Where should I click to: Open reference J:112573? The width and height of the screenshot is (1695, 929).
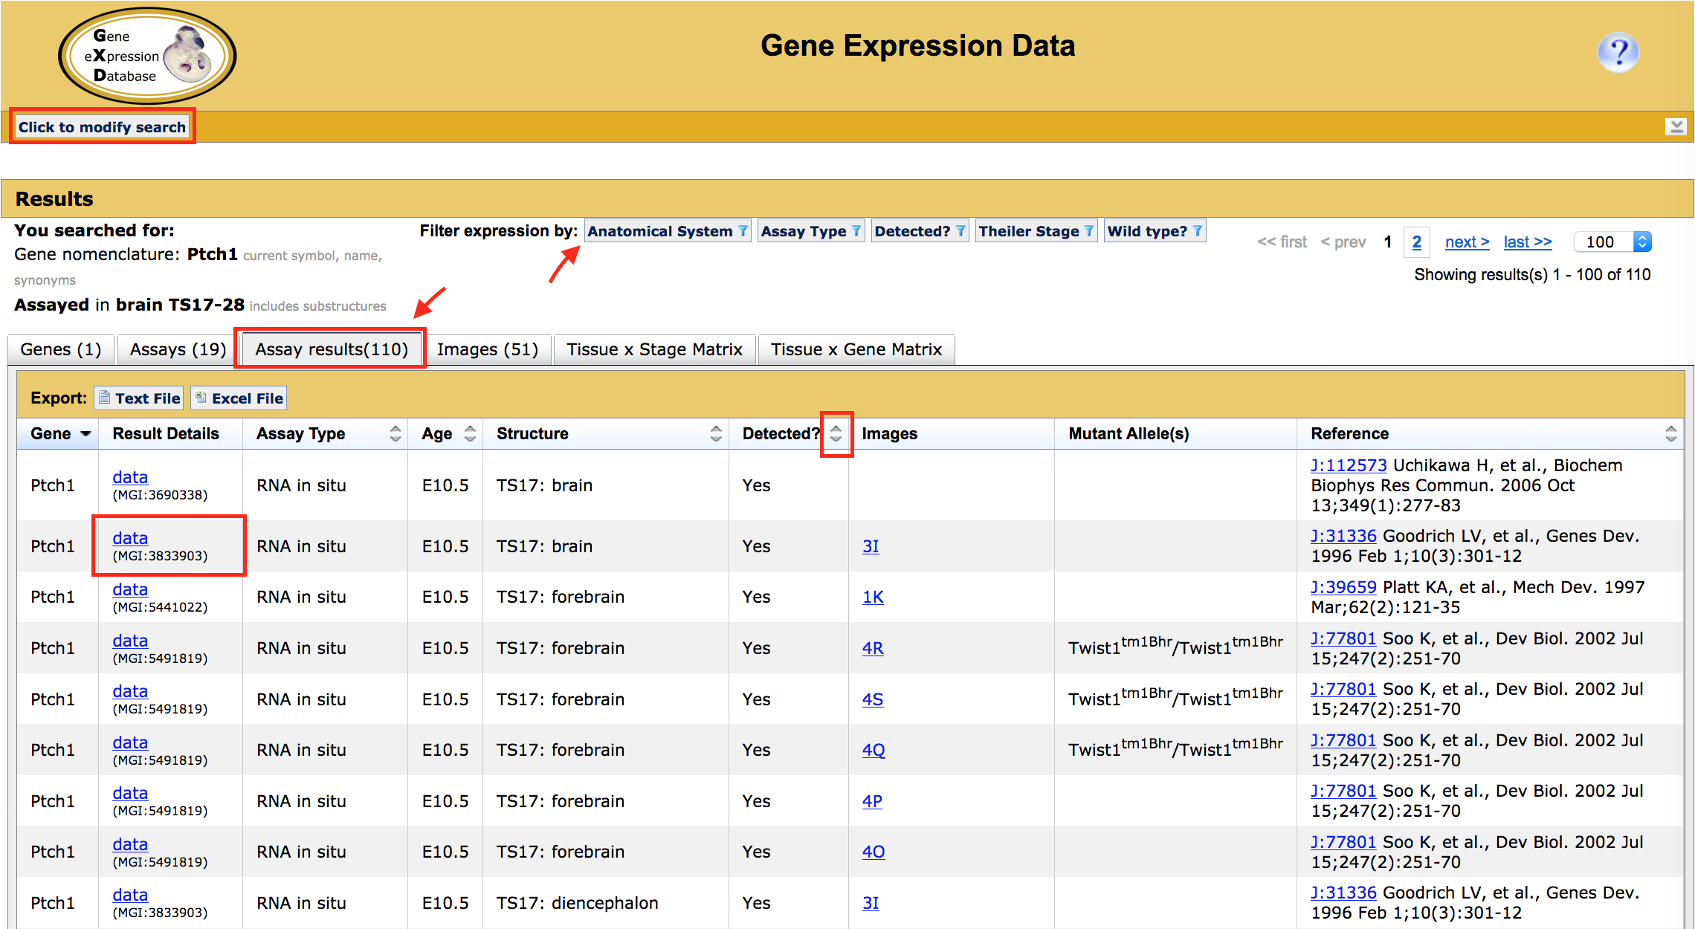[1349, 465]
